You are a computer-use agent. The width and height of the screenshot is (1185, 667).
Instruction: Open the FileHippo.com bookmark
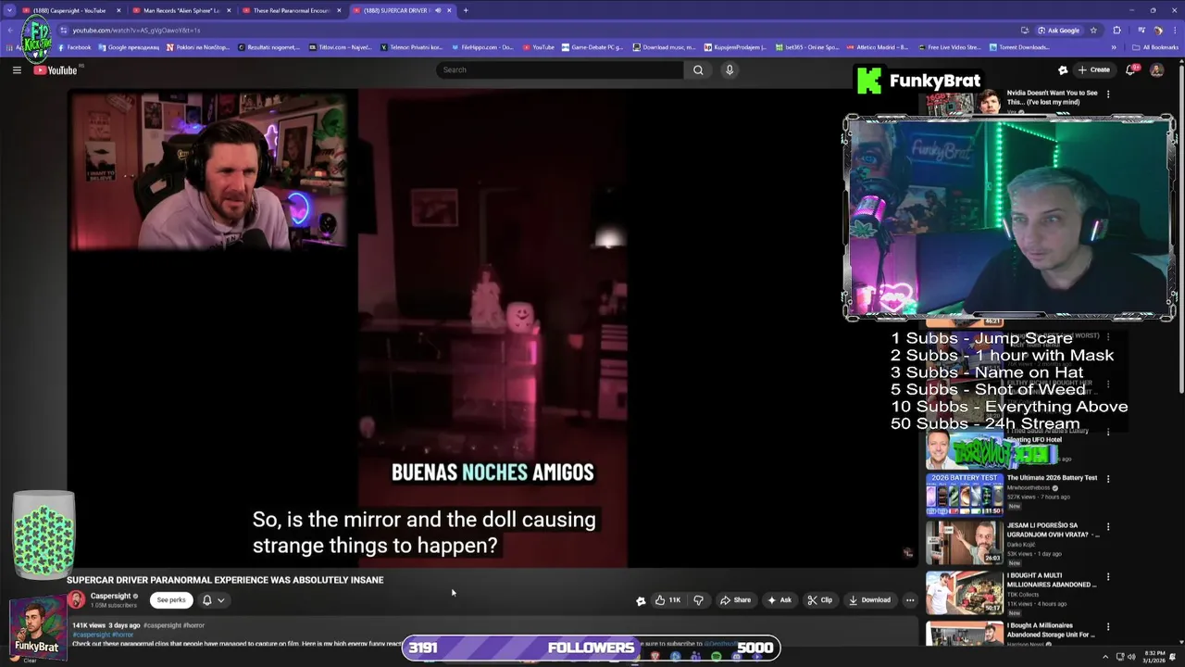[x=482, y=47]
